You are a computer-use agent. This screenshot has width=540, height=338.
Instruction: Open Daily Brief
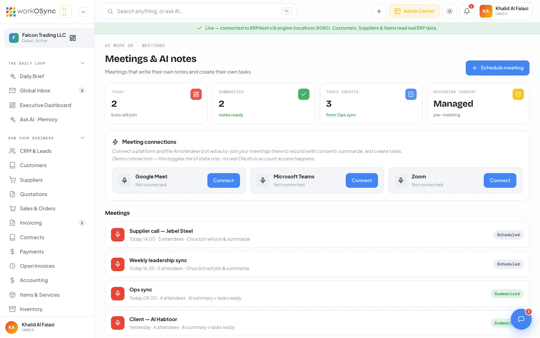[x=47, y=76]
